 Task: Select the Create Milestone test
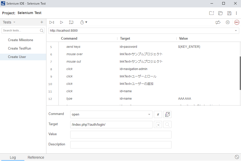pyautogui.click(x=21, y=40)
